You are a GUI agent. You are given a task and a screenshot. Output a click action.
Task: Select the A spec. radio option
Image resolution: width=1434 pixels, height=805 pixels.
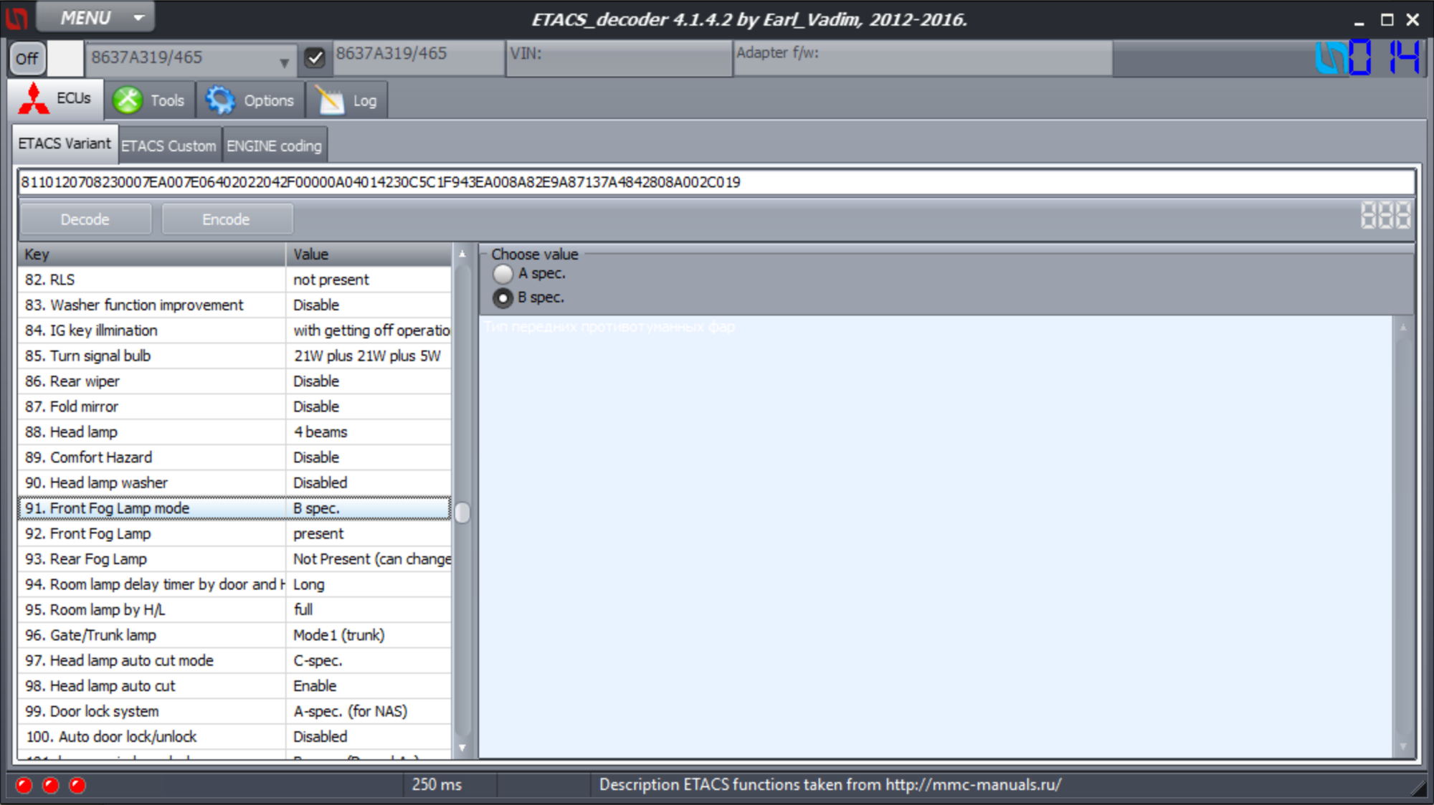pos(503,274)
